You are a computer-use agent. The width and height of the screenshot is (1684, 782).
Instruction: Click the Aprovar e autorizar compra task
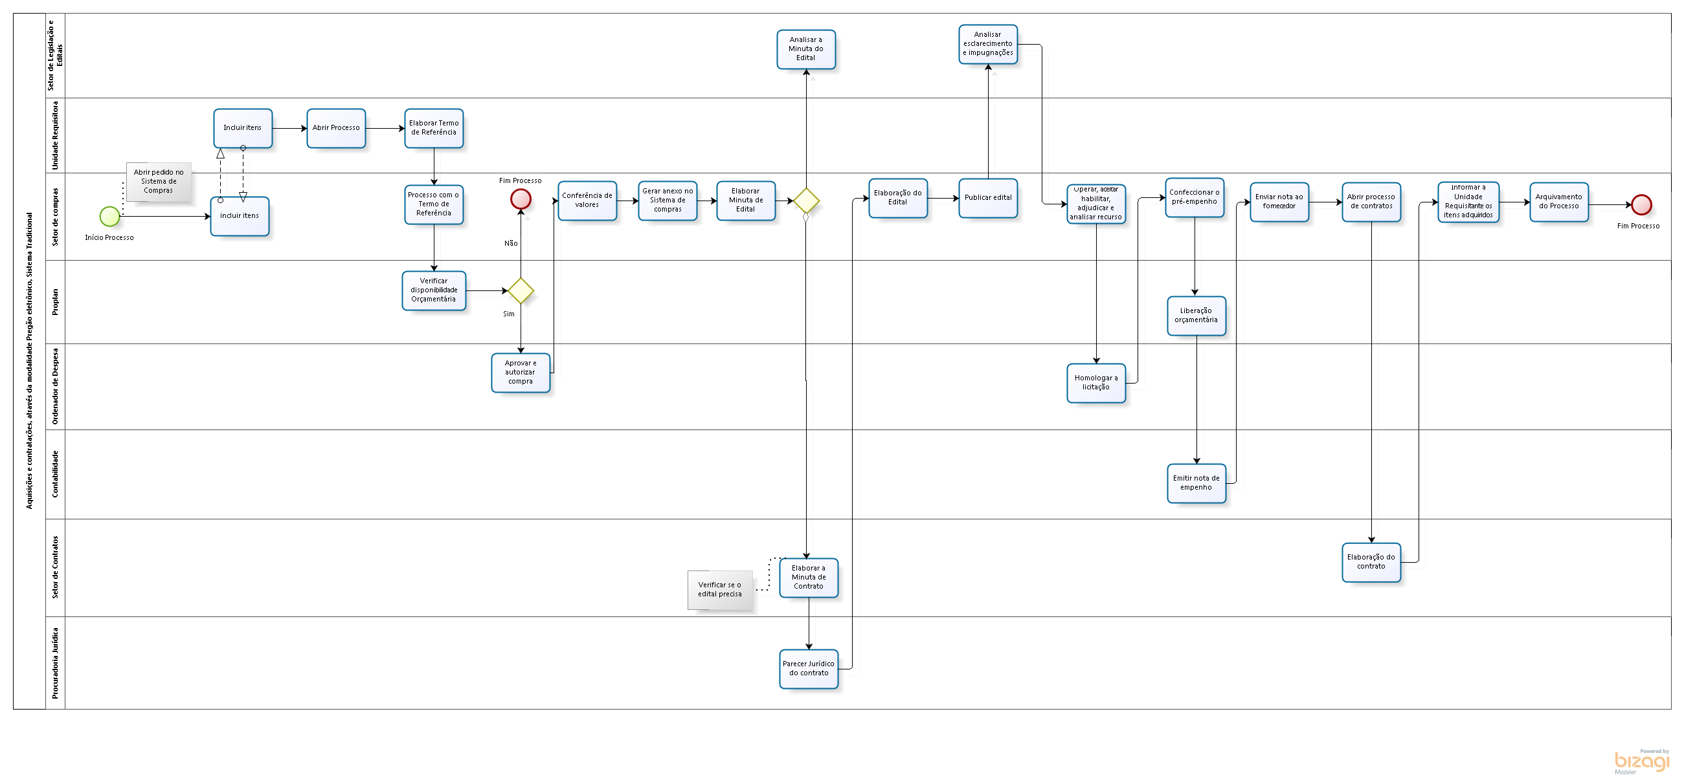tap(521, 373)
